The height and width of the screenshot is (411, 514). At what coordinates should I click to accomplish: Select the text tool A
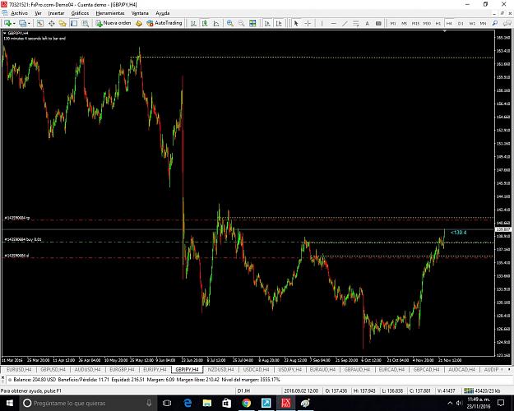(367, 23)
